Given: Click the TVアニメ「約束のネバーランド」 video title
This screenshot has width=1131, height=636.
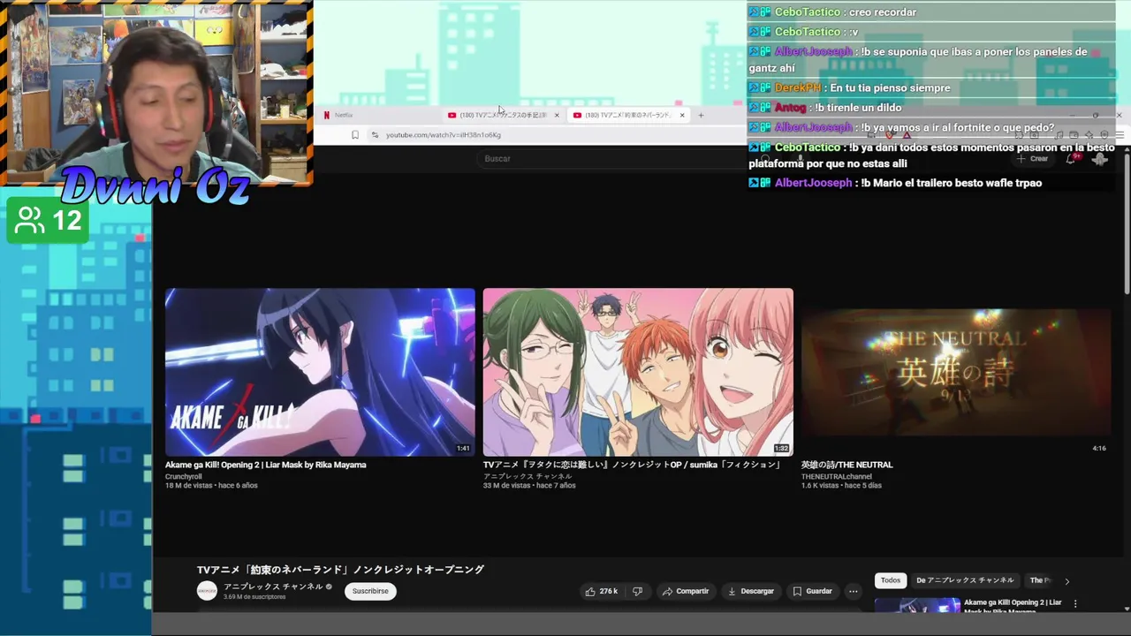Looking at the screenshot, I should click(x=340, y=570).
